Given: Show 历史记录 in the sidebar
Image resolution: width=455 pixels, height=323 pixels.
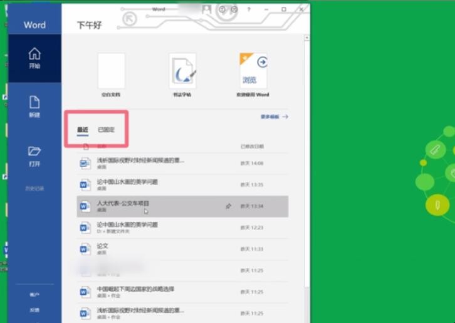Looking at the screenshot, I should (x=34, y=189).
